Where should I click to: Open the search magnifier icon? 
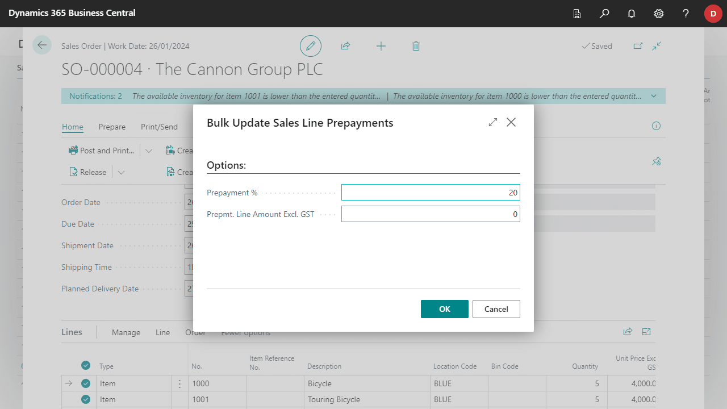coord(604,14)
